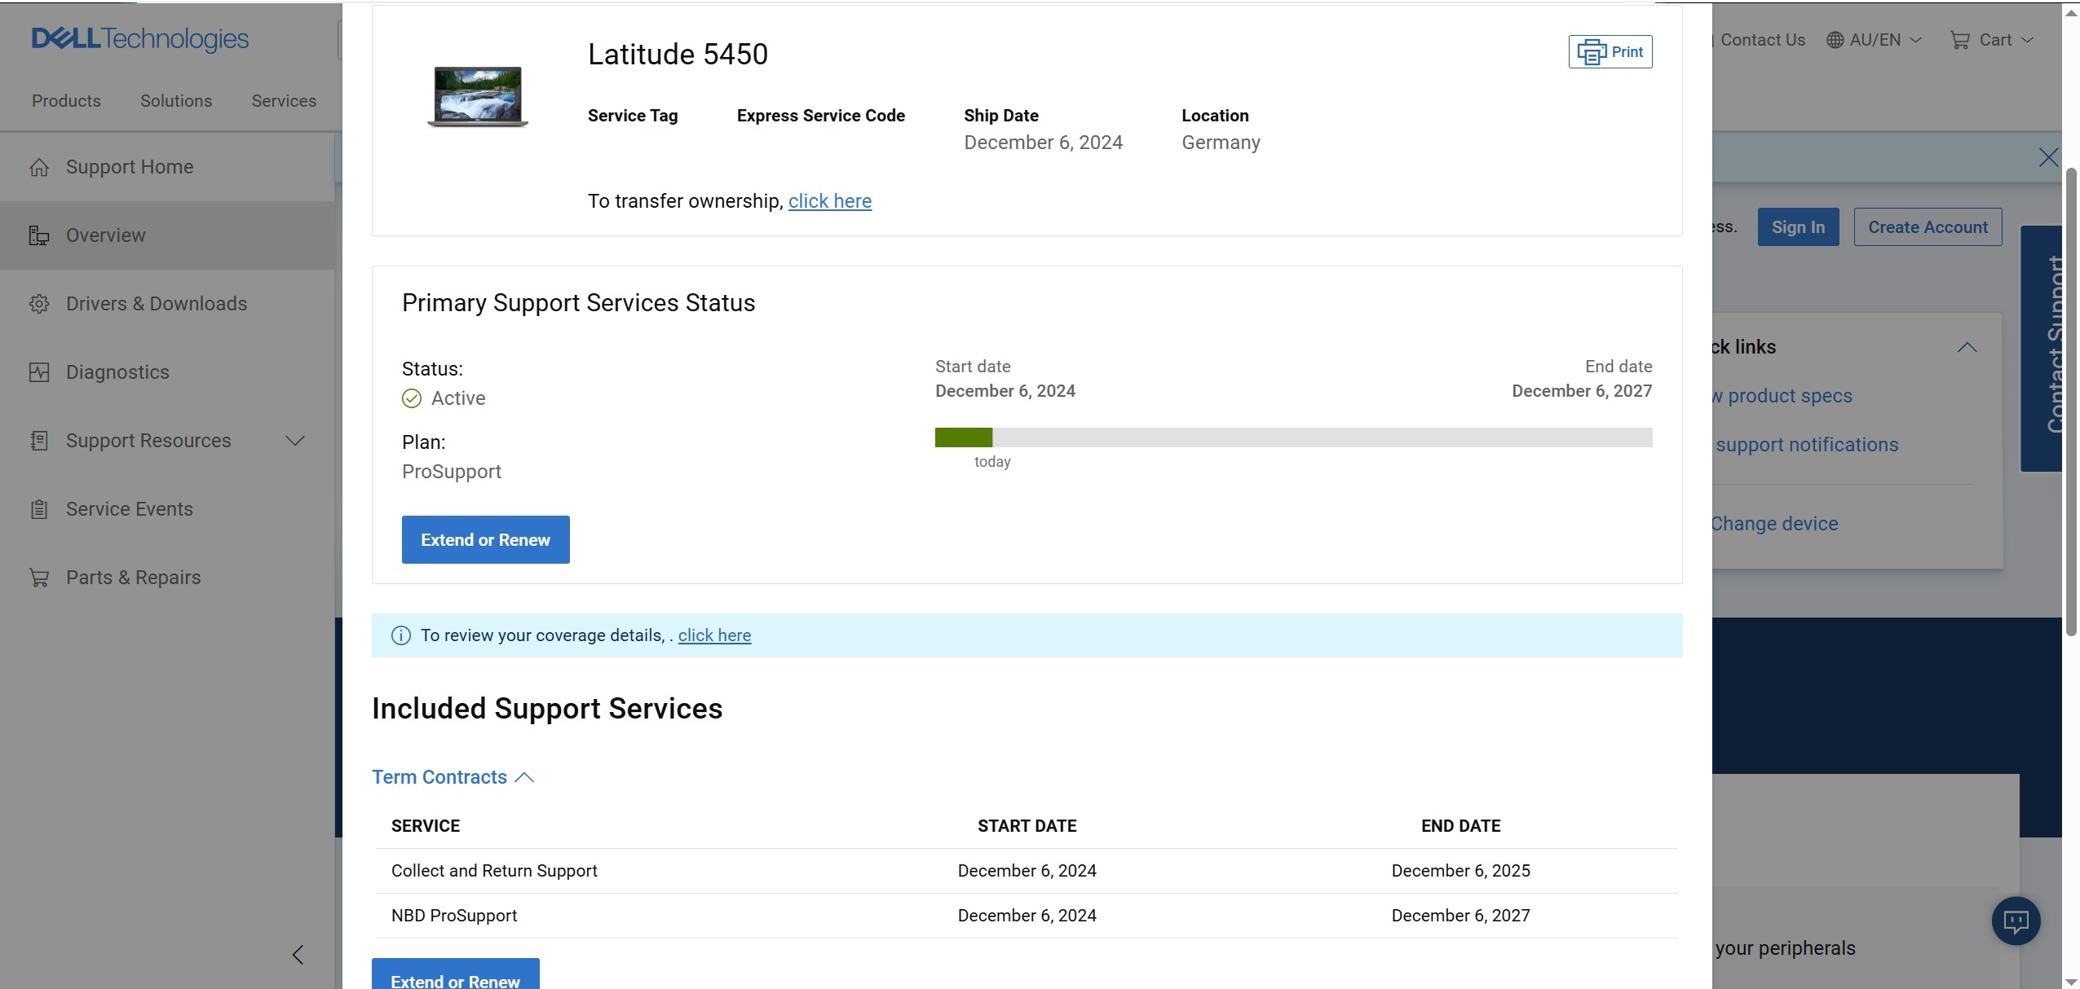The width and height of the screenshot is (2080, 989).
Task: Open the chat bubble widget
Action: tap(2016, 921)
